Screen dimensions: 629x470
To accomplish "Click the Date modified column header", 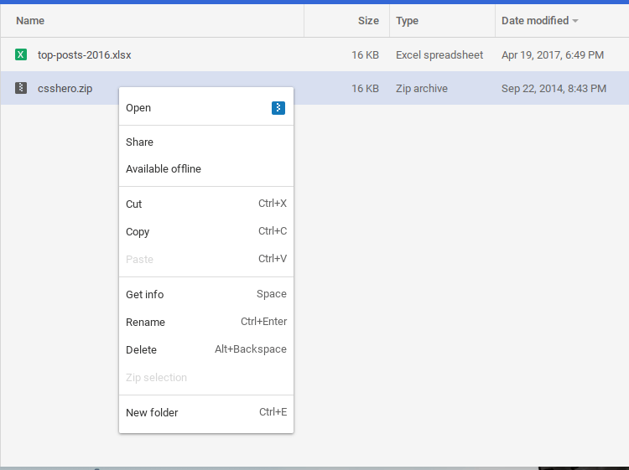I will point(534,21).
